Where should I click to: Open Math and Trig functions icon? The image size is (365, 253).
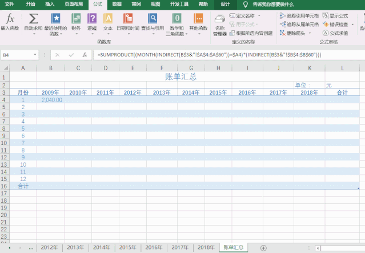pyautogui.click(x=177, y=18)
